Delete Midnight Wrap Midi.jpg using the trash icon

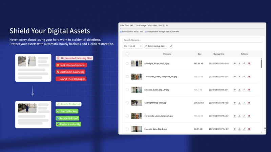pyautogui.click(x=249, y=103)
